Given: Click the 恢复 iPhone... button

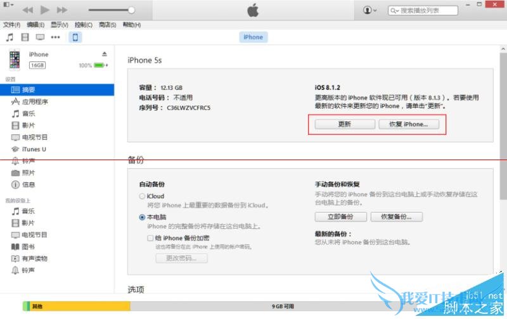Looking at the screenshot, I should pos(409,124).
